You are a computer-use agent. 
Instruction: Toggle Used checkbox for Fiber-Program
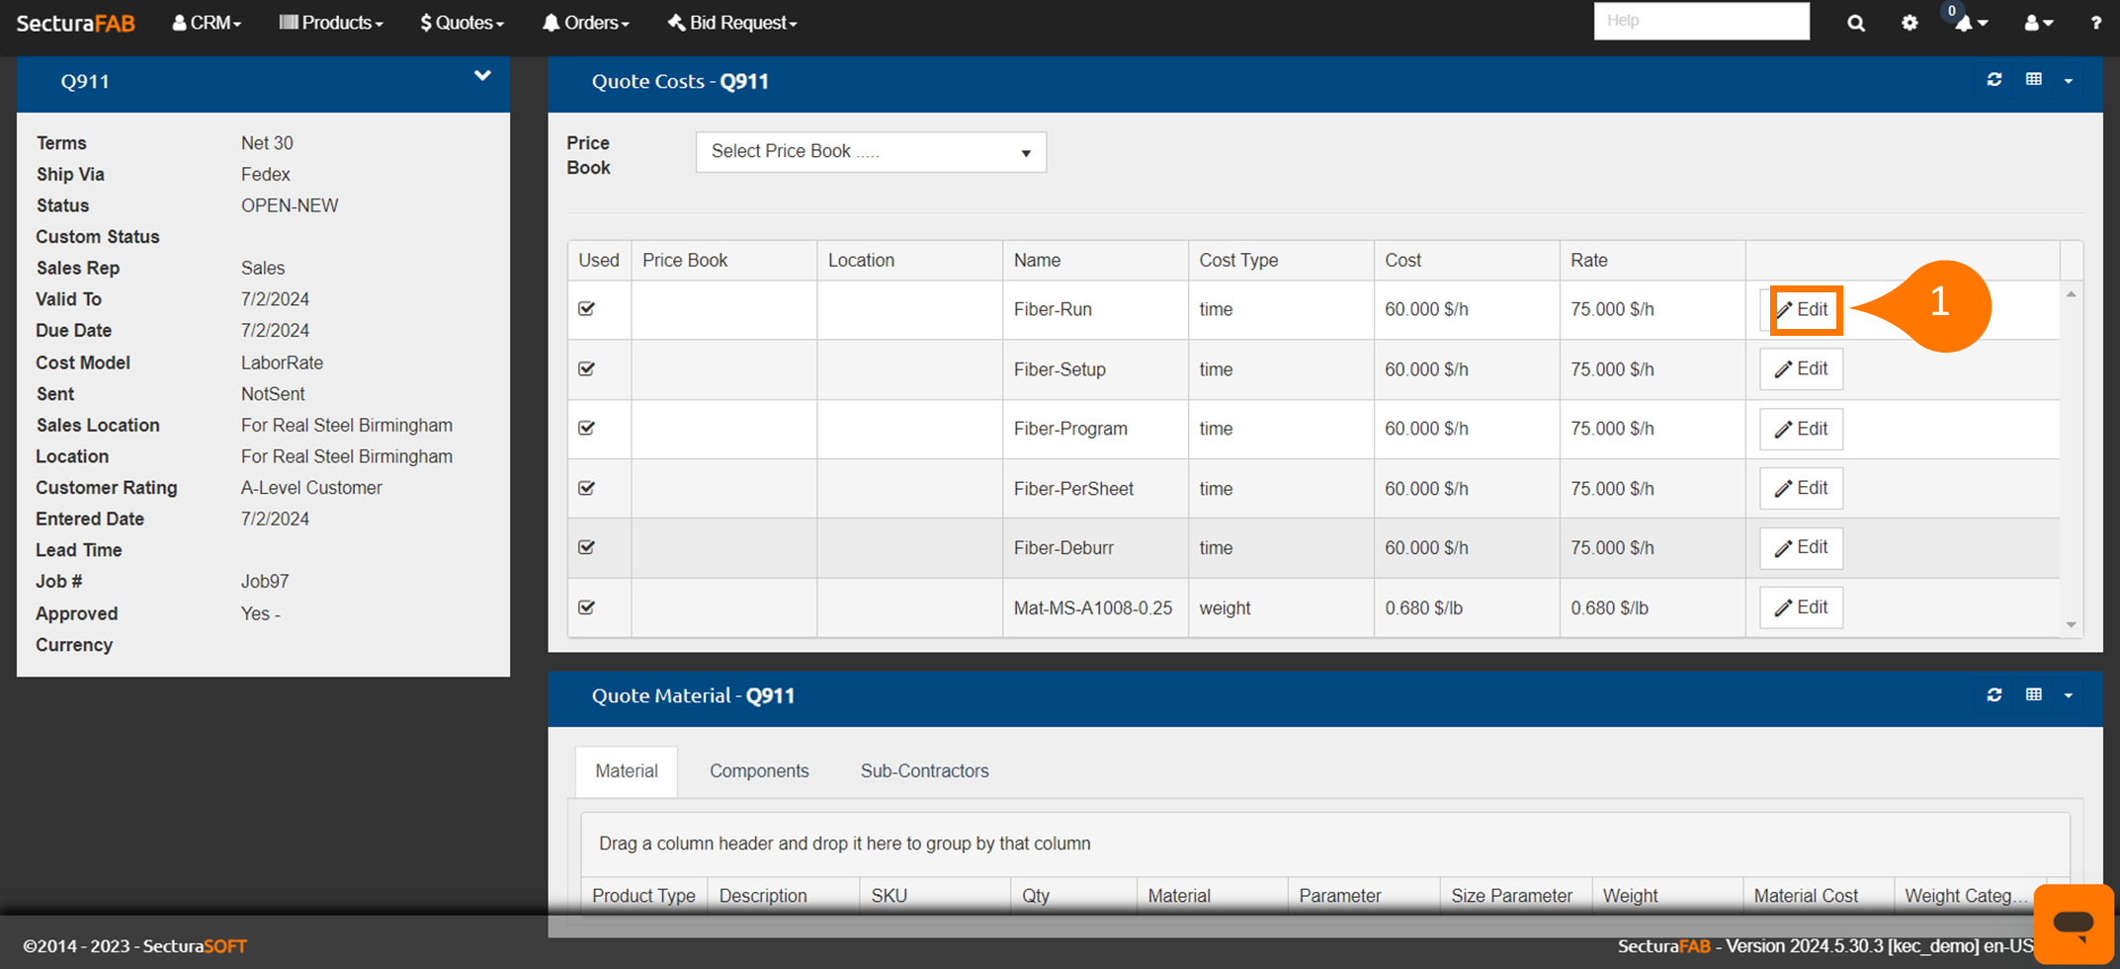[587, 429]
